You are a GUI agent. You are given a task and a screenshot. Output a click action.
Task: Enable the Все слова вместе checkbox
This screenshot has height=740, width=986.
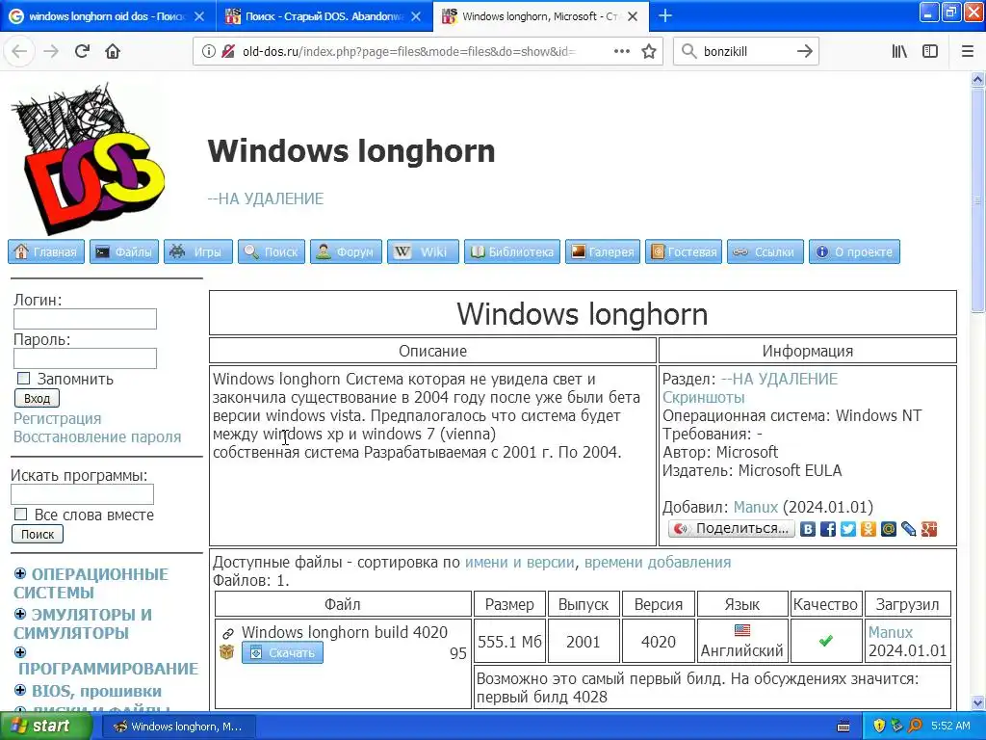pos(21,515)
